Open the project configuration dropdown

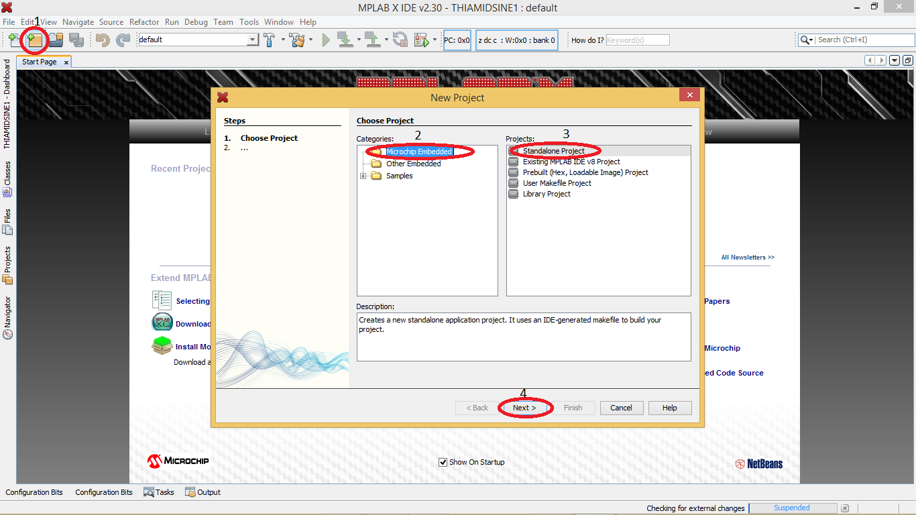pyautogui.click(x=253, y=40)
